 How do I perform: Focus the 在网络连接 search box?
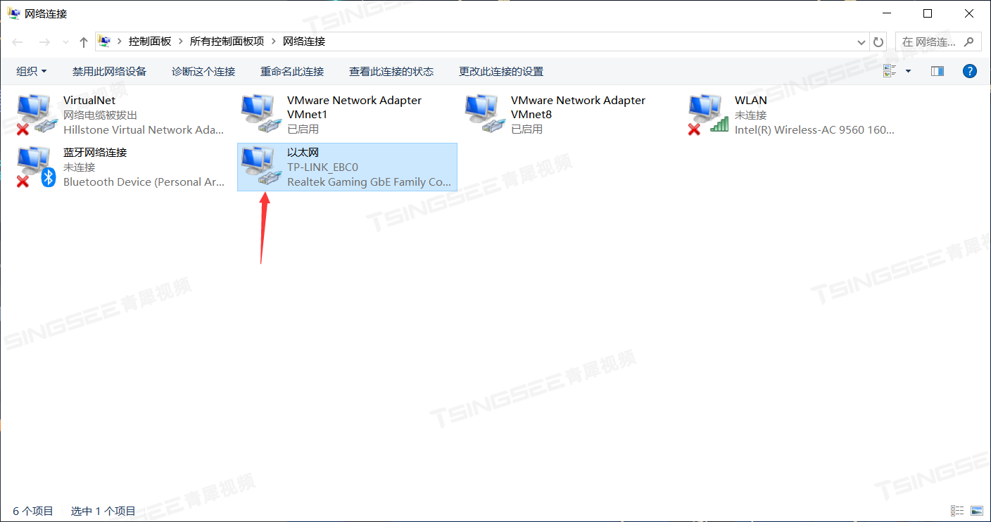pos(938,42)
